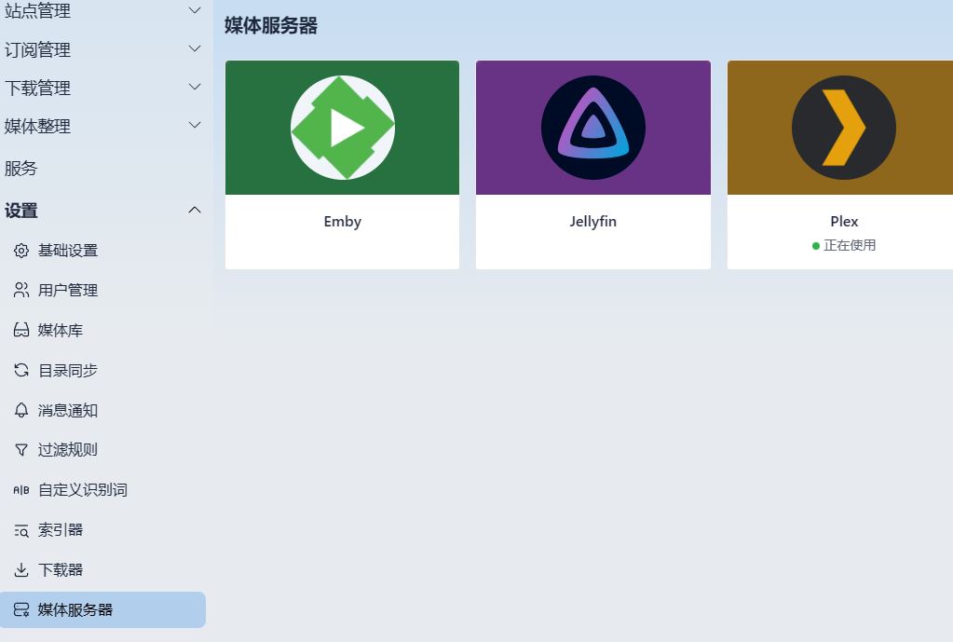Expand the 站点管理 menu chevron

tap(195, 9)
